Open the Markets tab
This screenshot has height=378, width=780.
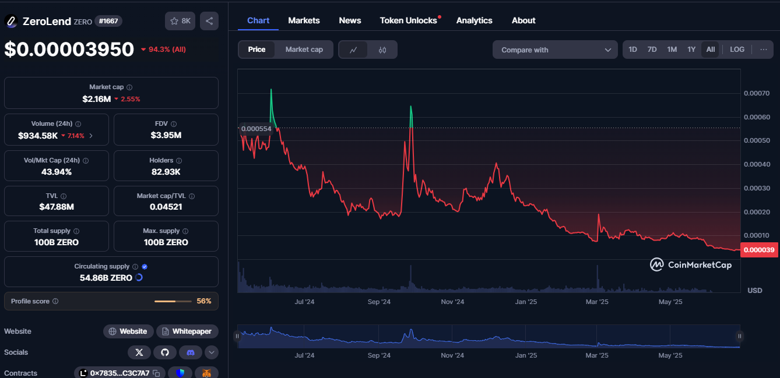coord(304,20)
